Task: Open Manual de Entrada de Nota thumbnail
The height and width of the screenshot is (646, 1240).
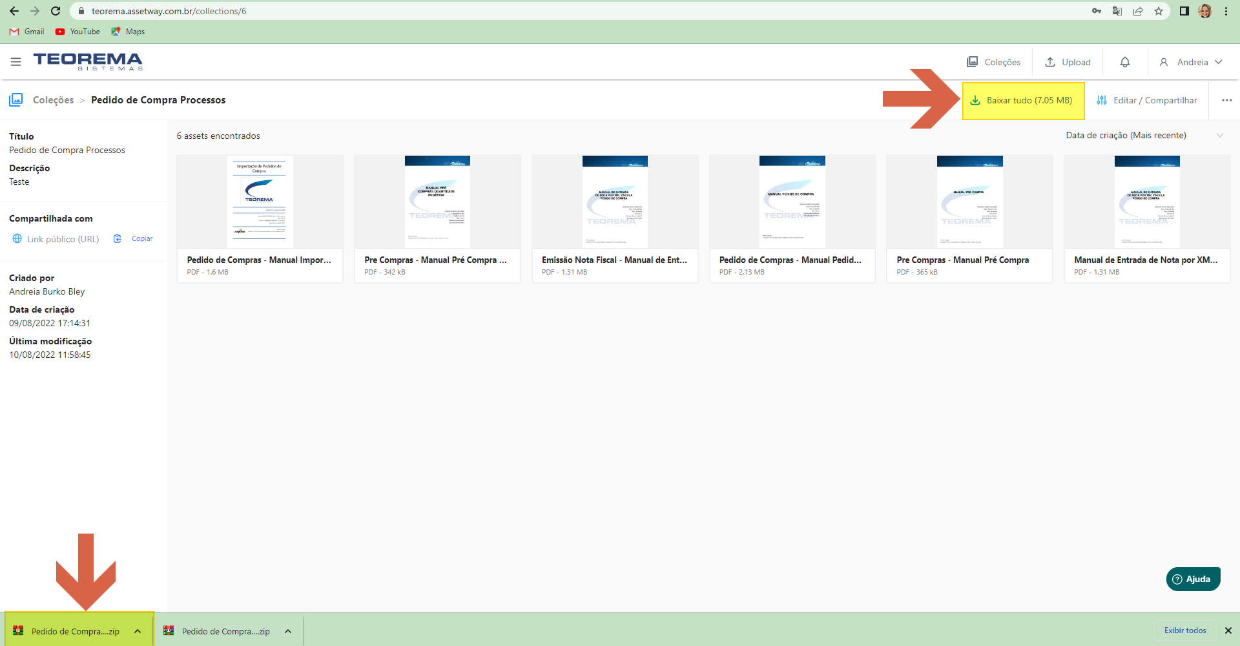Action: click(1147, 202)
